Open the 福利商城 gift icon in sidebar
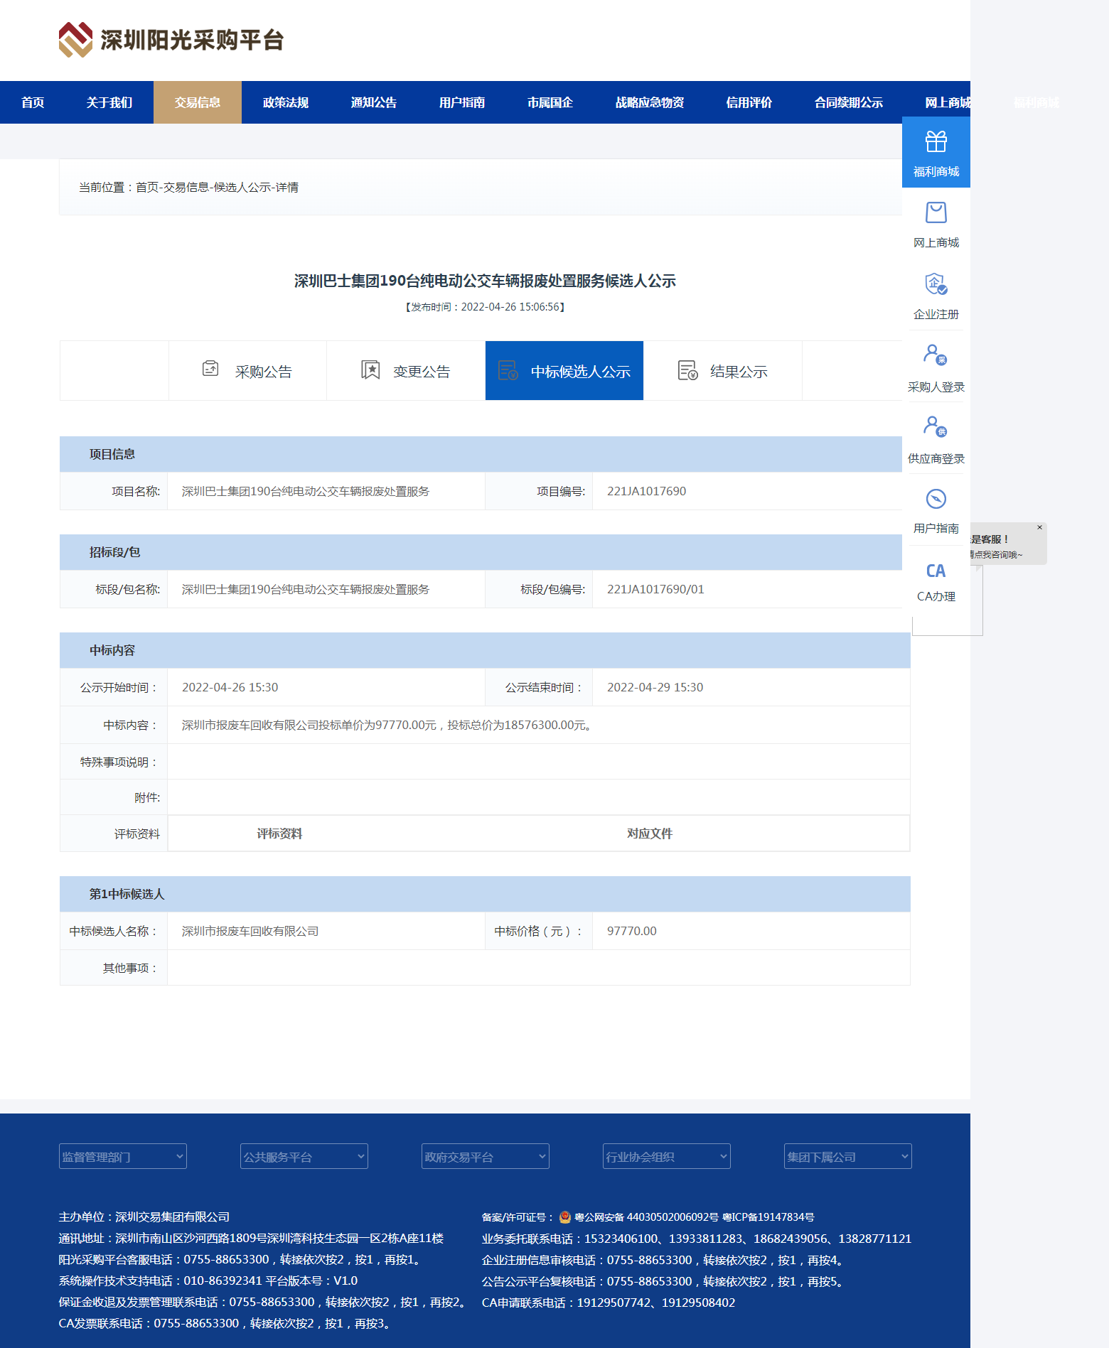 point(936,141)
